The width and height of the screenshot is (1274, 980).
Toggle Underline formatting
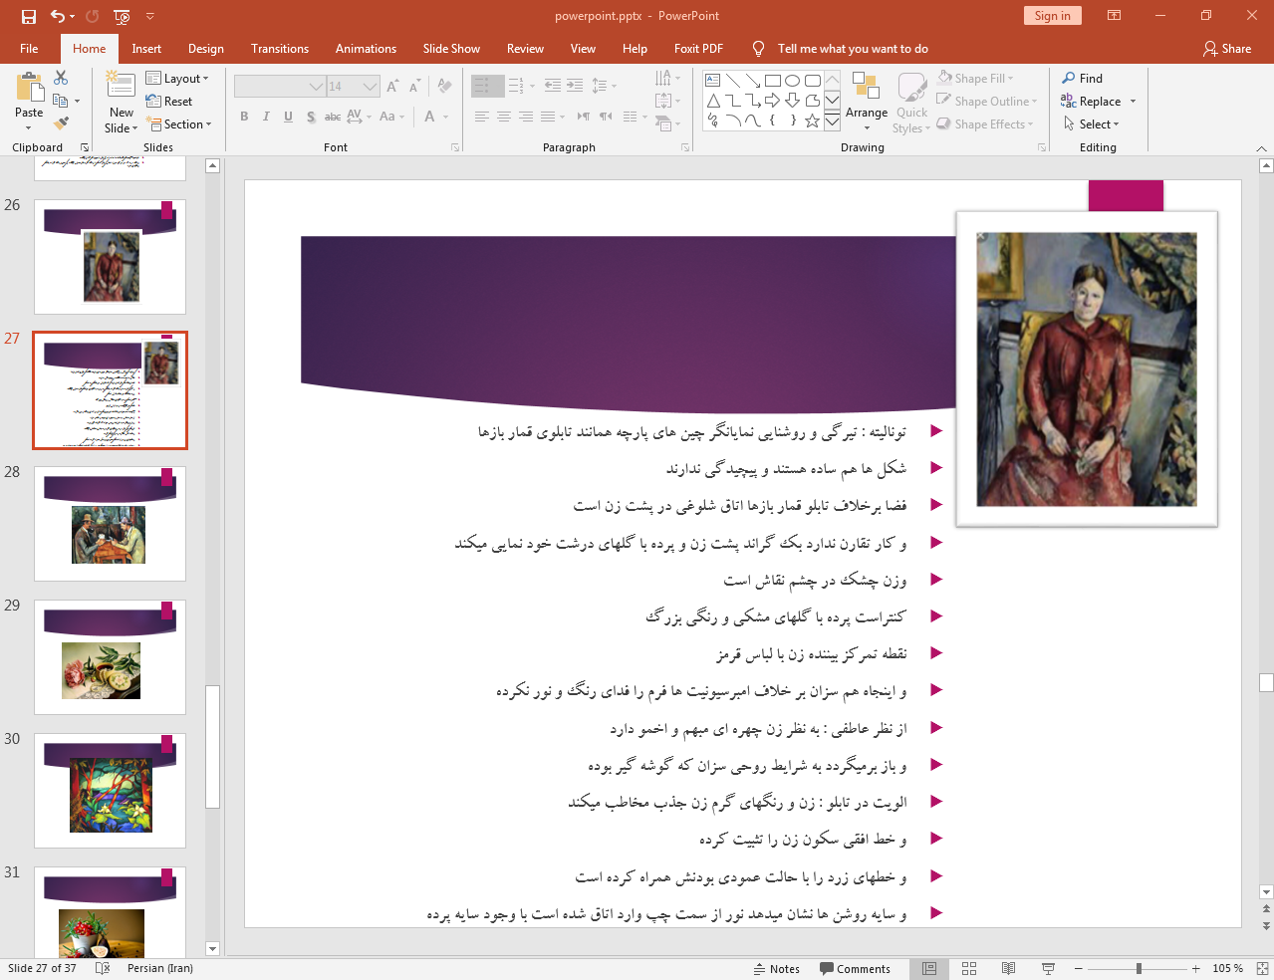pyautogui.click(x=288, y=117)
